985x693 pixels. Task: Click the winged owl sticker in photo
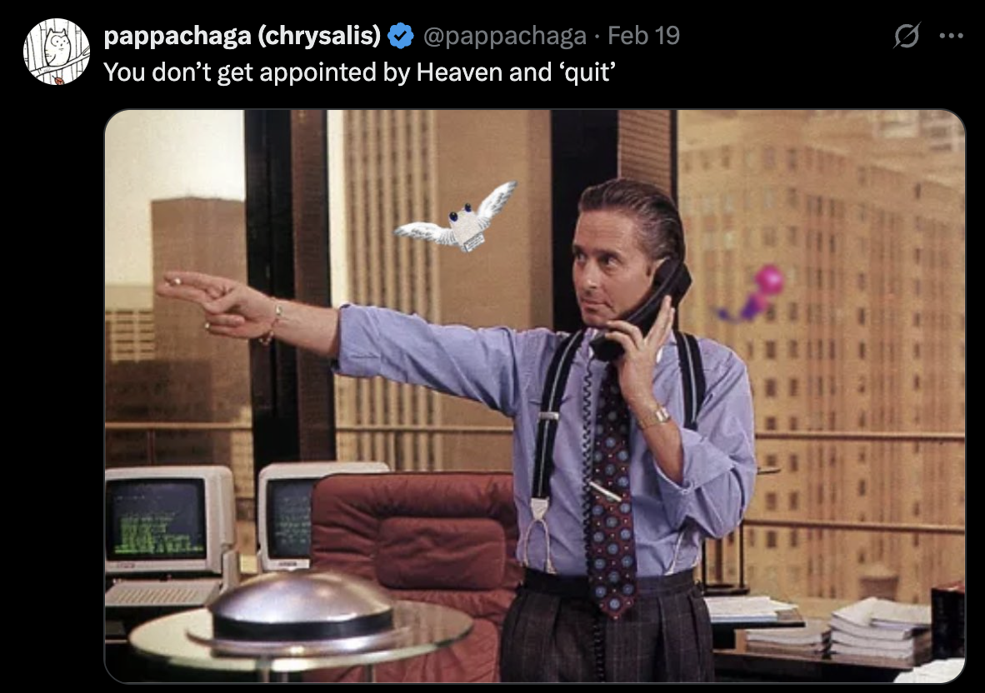[457, 218]
